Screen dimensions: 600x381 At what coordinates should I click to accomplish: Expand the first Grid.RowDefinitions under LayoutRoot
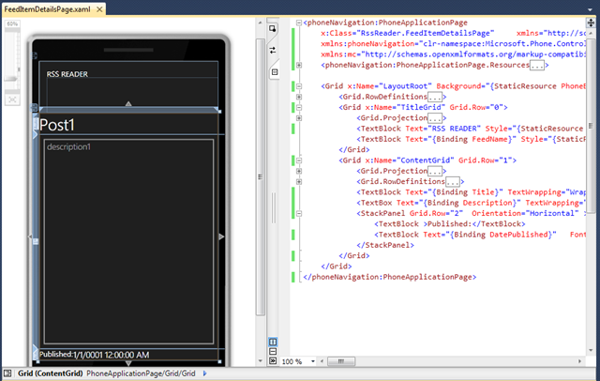[x=299, y=97]
